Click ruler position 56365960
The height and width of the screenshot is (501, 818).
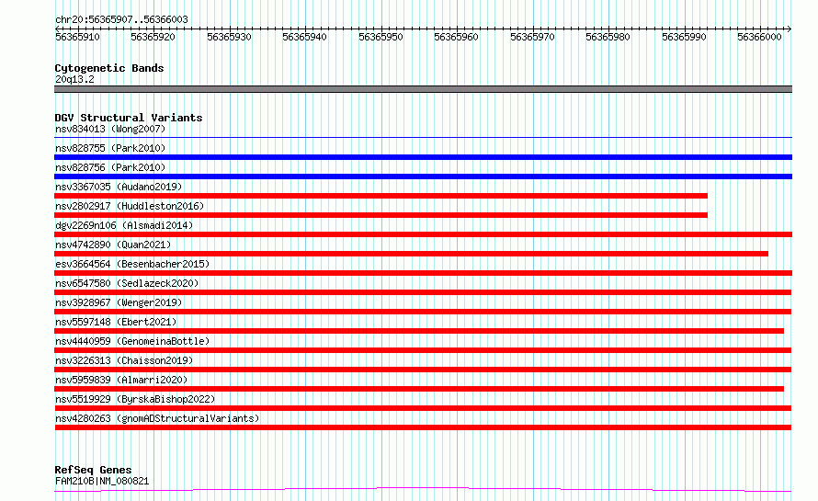click(x=457, y=37)
